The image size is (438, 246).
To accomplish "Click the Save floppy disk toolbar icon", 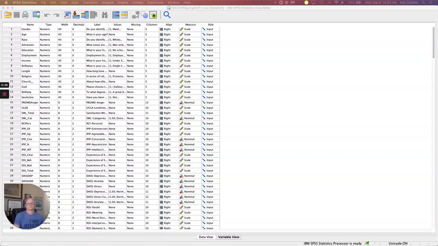I will click(16, 15).
